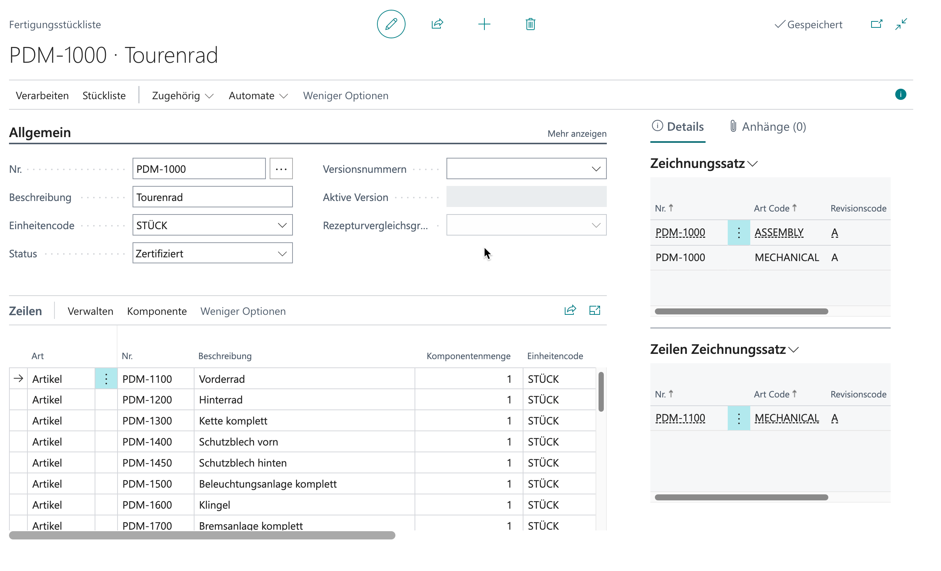Image resolution: width=941 pixels, height=571 pixels.
Task: Click the ASSEMBLY art code link
Action: pos(779,233)
